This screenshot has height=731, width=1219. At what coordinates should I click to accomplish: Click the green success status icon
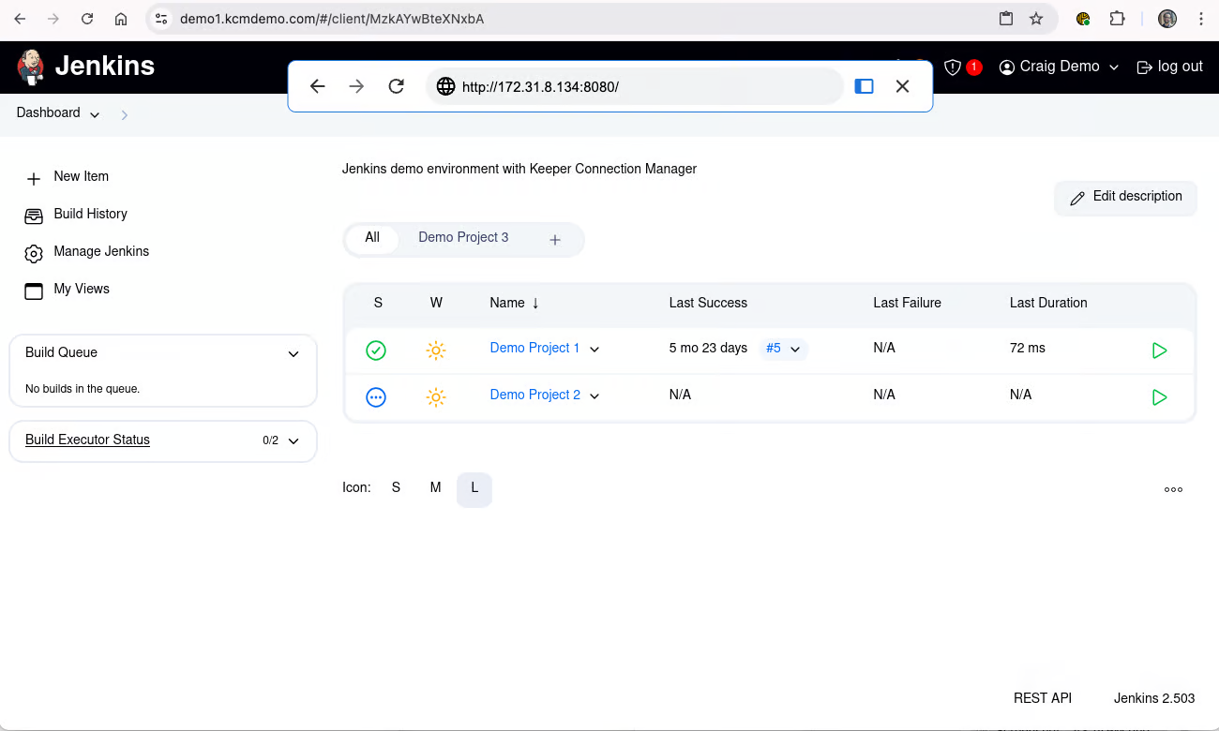coord(376,351)
